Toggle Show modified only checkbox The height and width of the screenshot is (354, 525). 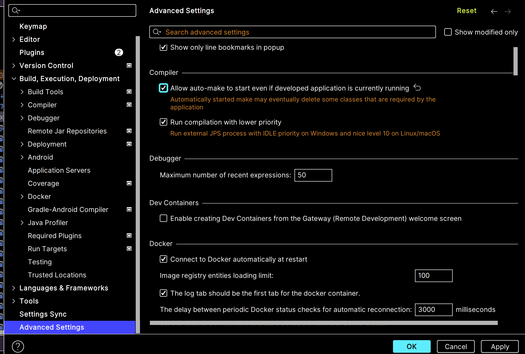click(x=448, y=32)
